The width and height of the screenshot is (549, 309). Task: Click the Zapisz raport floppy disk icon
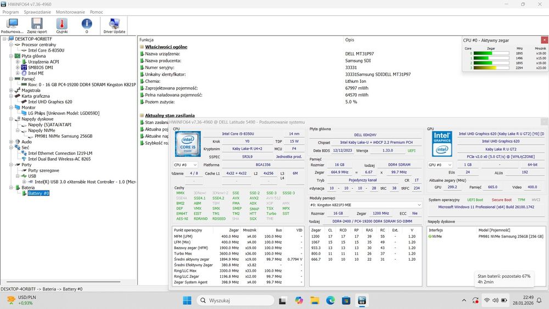tap(37, 26)
